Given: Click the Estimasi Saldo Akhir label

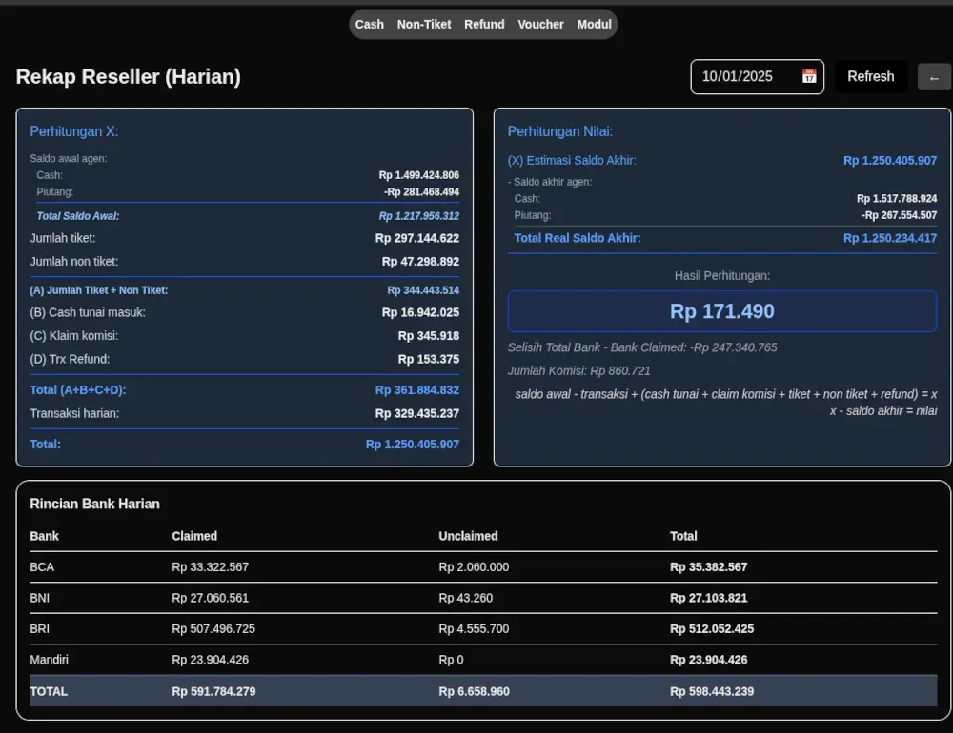Looking at the screenshot, I should [x=572, y=160].
